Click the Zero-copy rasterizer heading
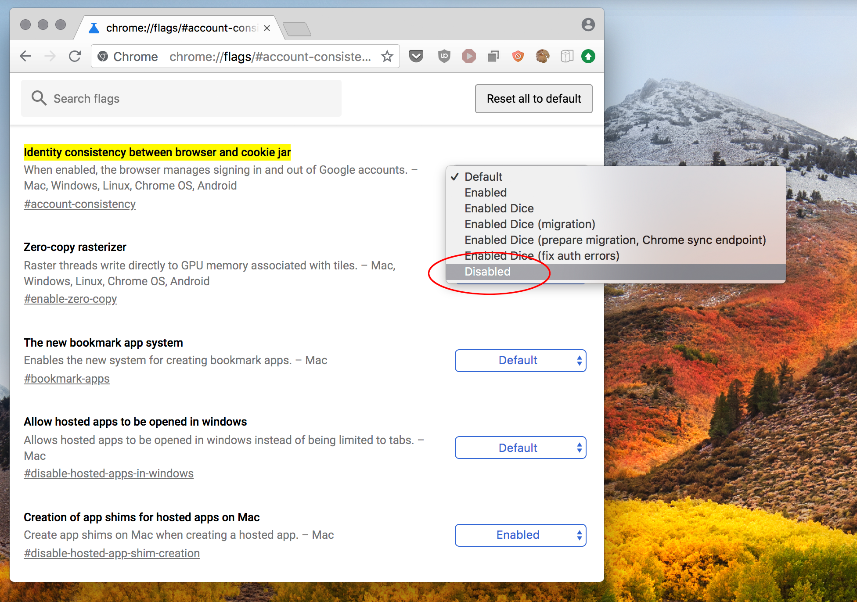Image resolution: width=857 pixels, height=602 pixels. [75, 247]
